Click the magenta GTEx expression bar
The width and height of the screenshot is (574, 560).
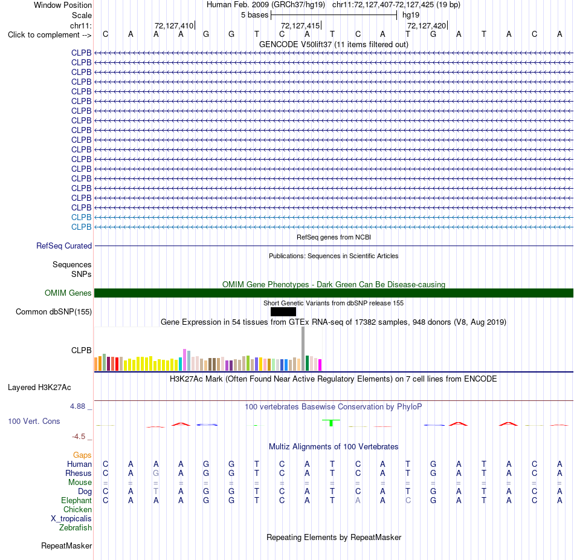[x=320, y=365]
